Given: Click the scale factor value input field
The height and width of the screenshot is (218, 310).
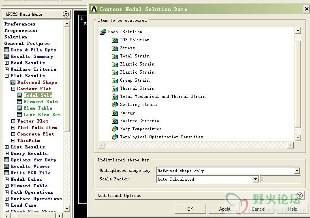Looking at the screenshot, I should [280, 179].
